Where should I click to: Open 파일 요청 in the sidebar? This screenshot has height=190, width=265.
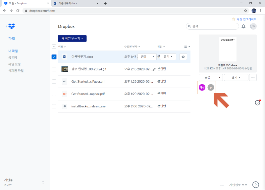(14, 64)
